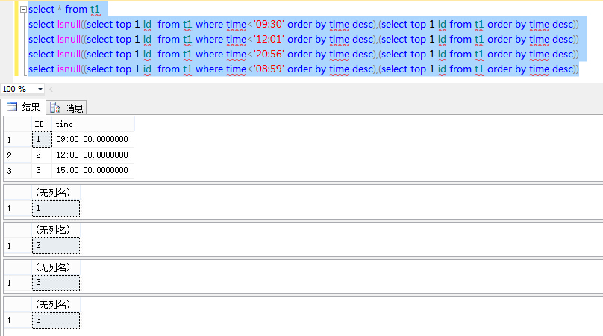The height and width of the screenshot is (336, 603).
Task: Select cell 09:00:00.0000000
Action: coord(93,140)
